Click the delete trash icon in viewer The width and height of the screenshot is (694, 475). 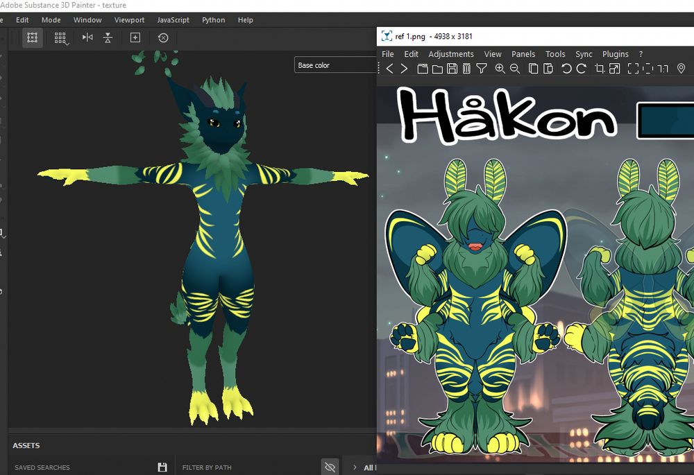tap(466, 69)
